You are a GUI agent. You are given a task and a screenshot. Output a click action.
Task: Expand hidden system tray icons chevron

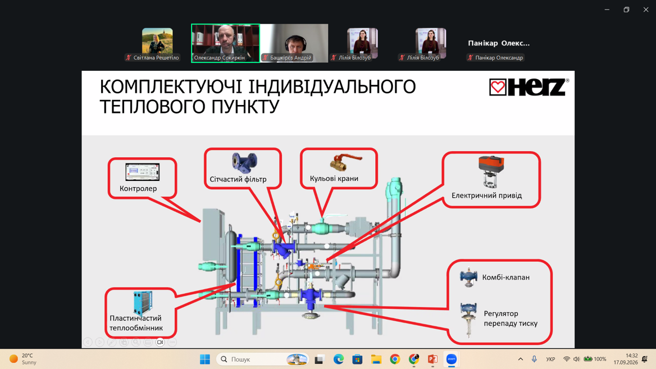[x=521, y=359]
